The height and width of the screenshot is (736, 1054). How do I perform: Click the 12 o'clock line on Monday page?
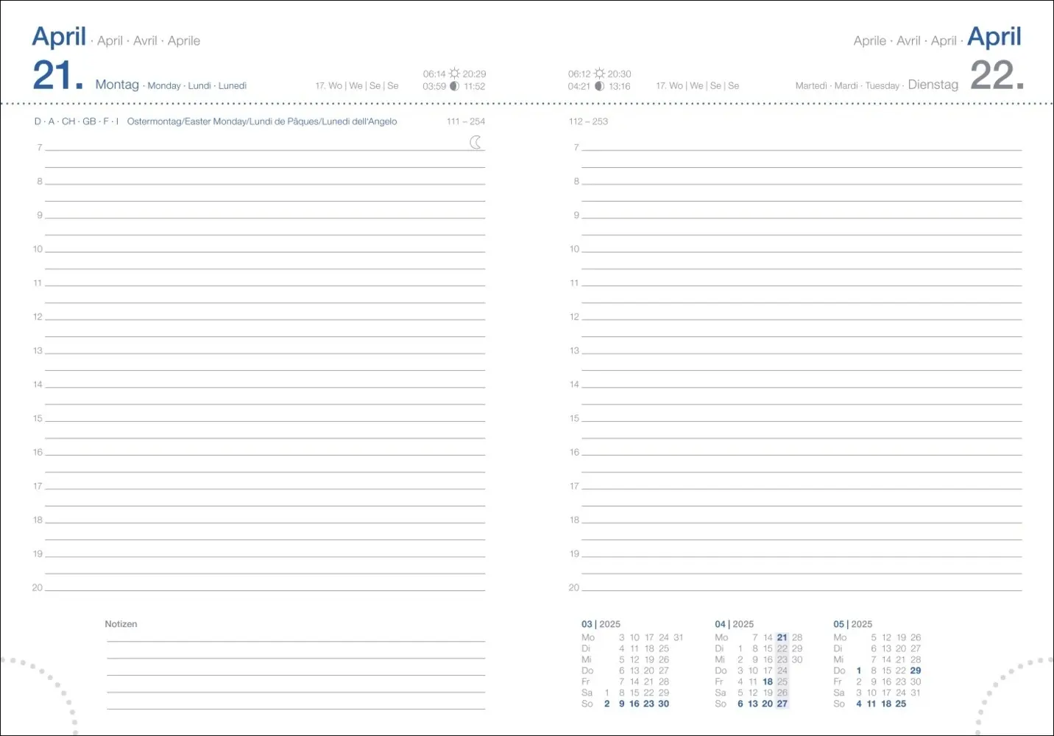265,319
